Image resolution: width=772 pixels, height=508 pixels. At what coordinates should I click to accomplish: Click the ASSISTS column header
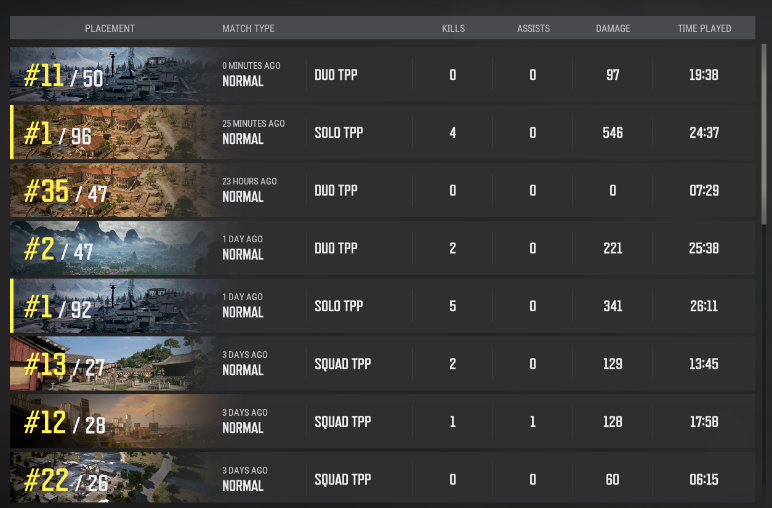coord(533,28)
